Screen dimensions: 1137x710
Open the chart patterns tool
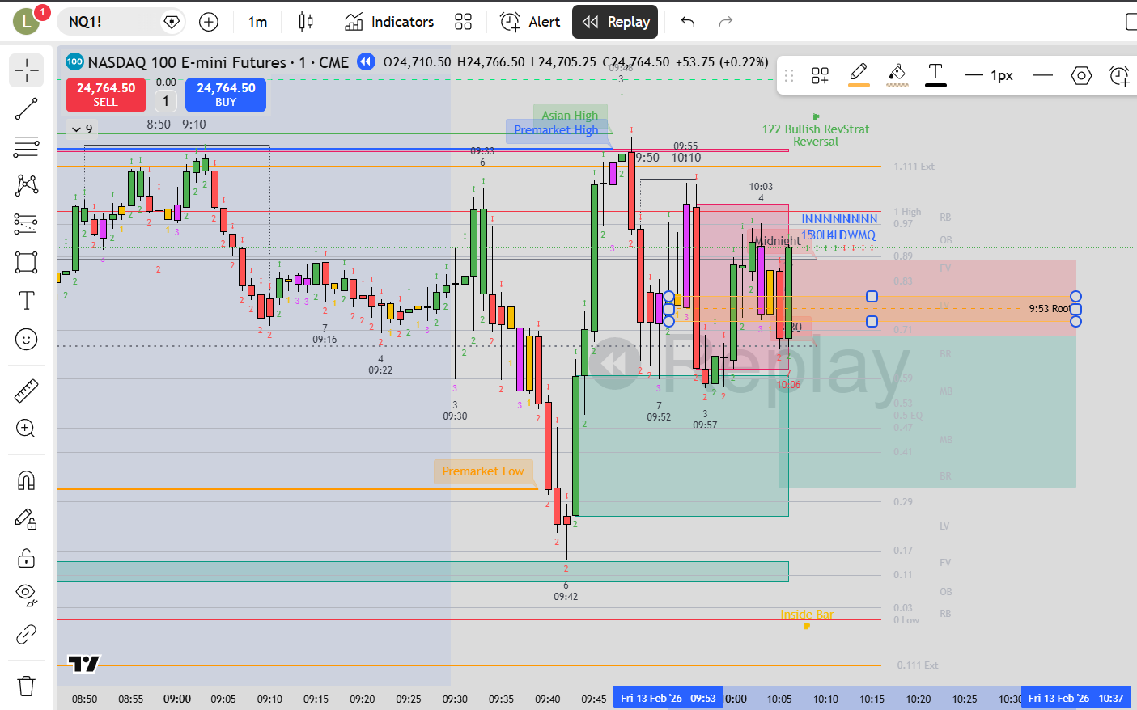click(x=26, y=185)
